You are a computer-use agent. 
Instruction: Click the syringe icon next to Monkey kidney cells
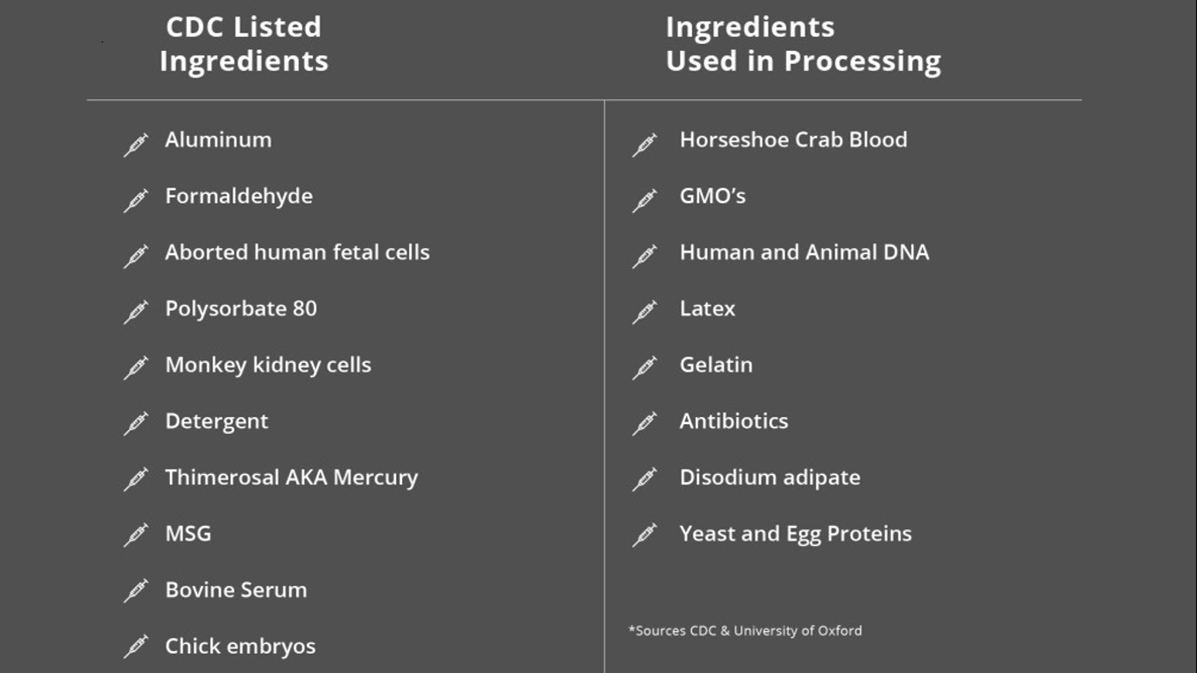[136, 369]
